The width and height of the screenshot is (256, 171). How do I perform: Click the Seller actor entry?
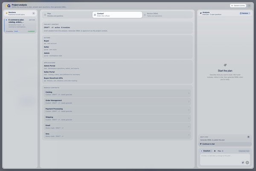(x=50, y=48)
